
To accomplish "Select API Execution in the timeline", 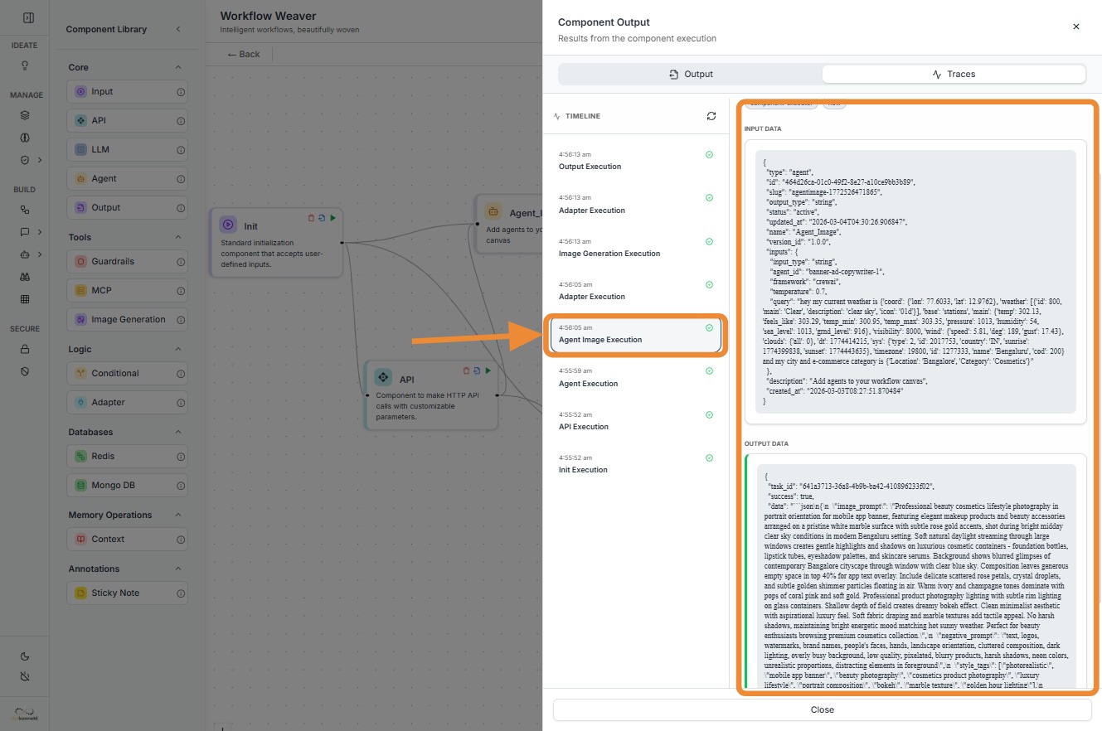I will (x=635, y=421).
